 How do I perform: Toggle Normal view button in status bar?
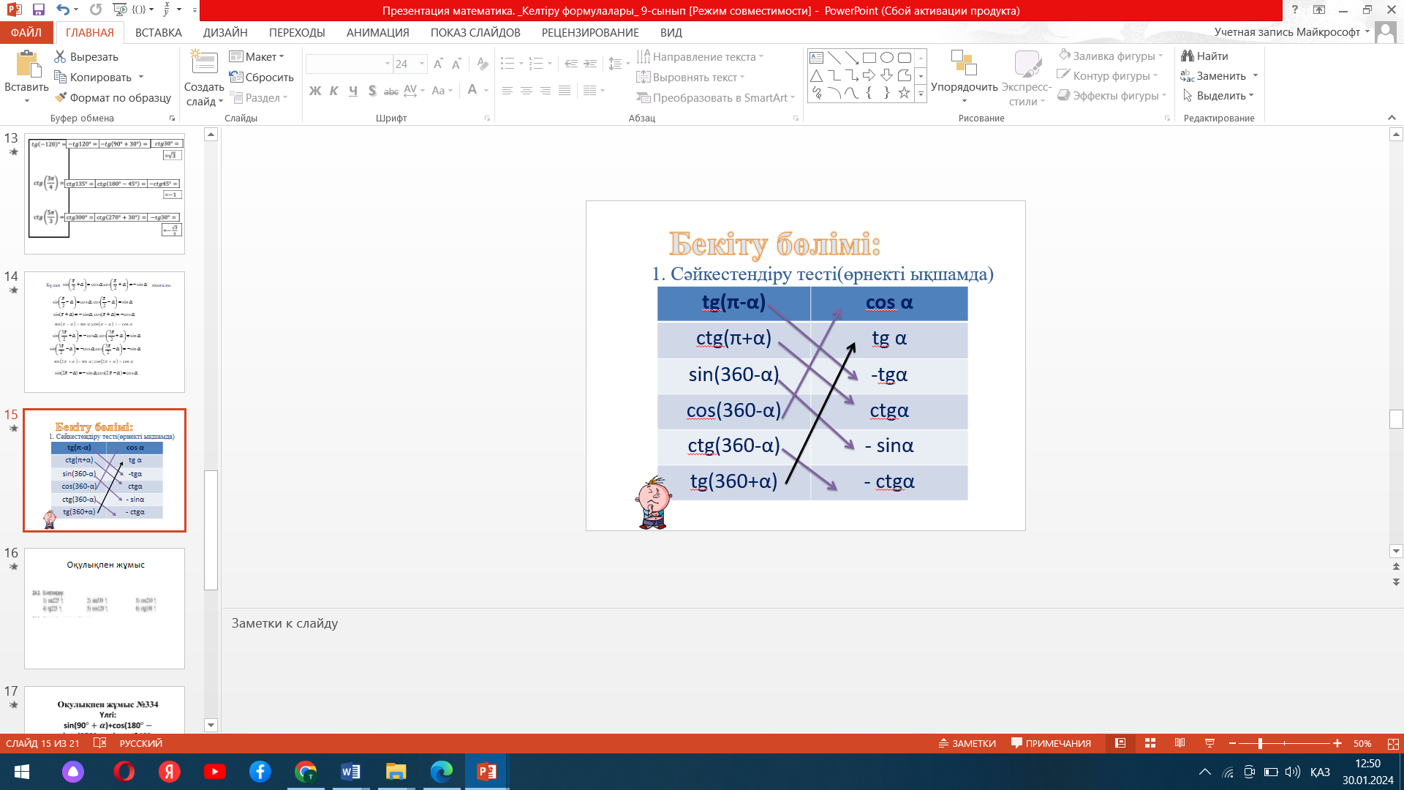pyautogui.click(x=1120, y=743)
